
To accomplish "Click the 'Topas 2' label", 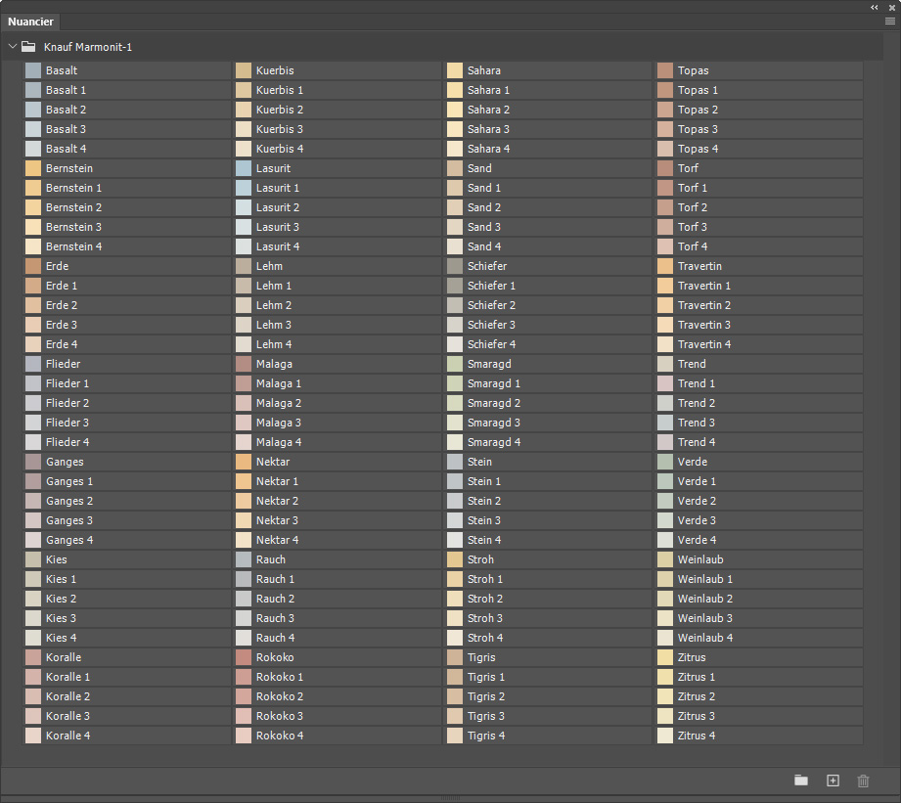I will coord(698,110).
